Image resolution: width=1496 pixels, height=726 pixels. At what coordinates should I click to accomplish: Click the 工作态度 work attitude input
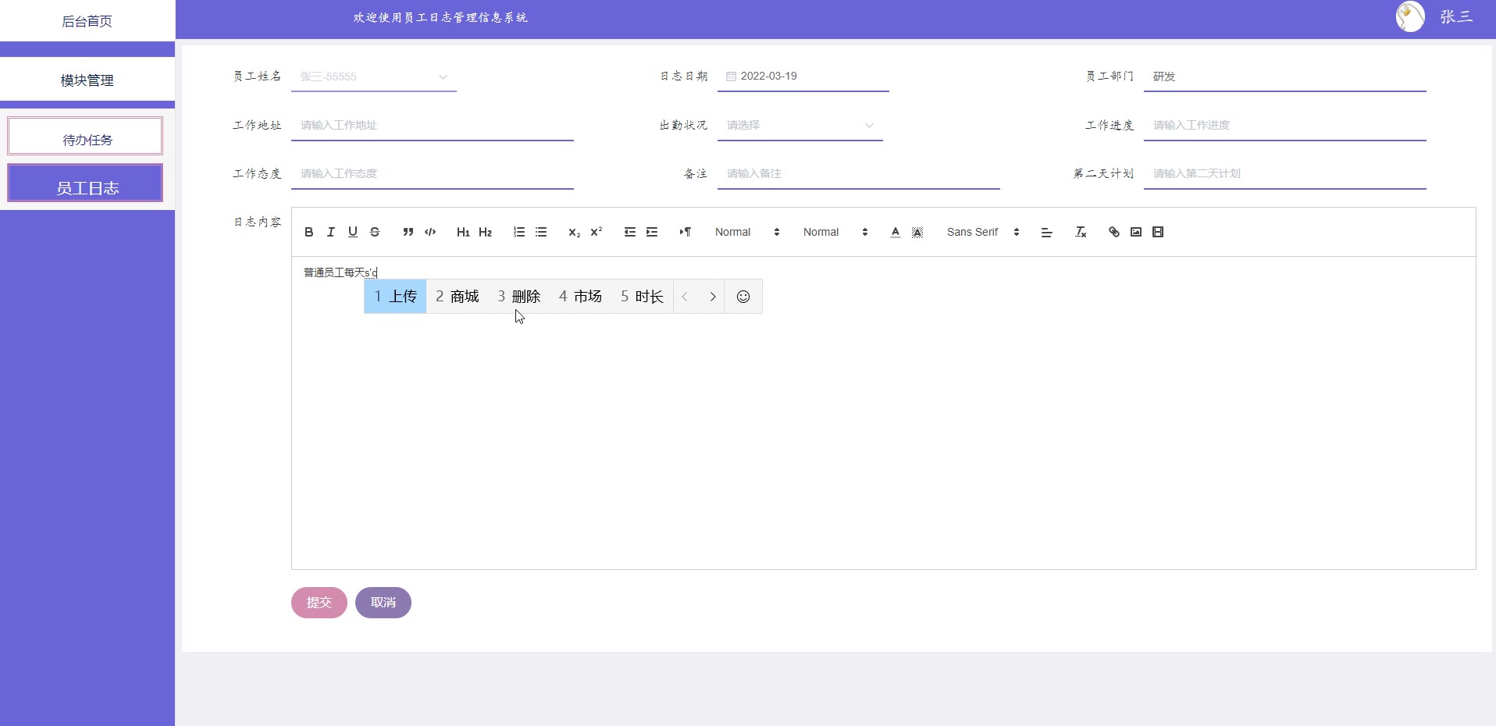(x=433, y=173)
